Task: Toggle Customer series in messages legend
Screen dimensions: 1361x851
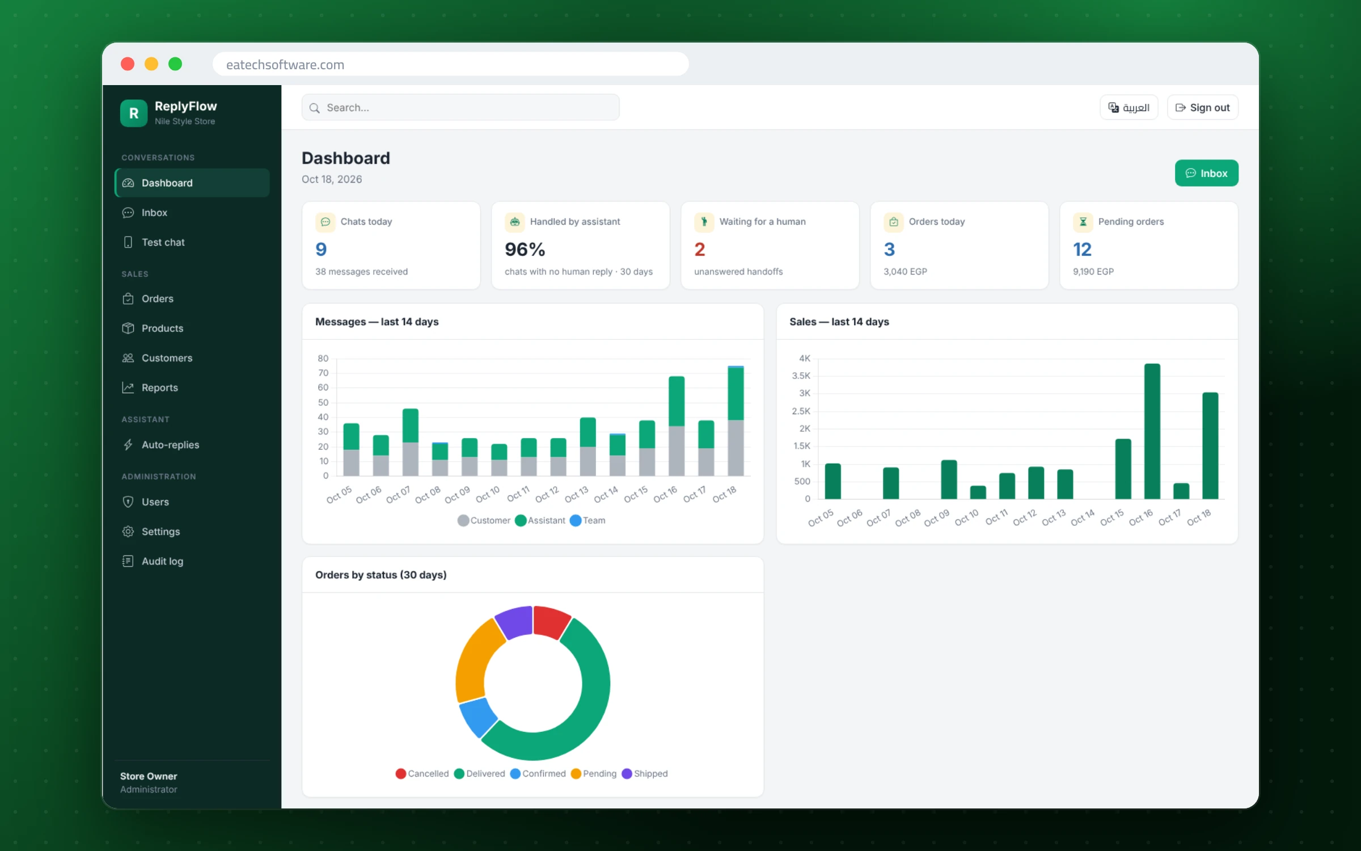Action: (484, 520)
